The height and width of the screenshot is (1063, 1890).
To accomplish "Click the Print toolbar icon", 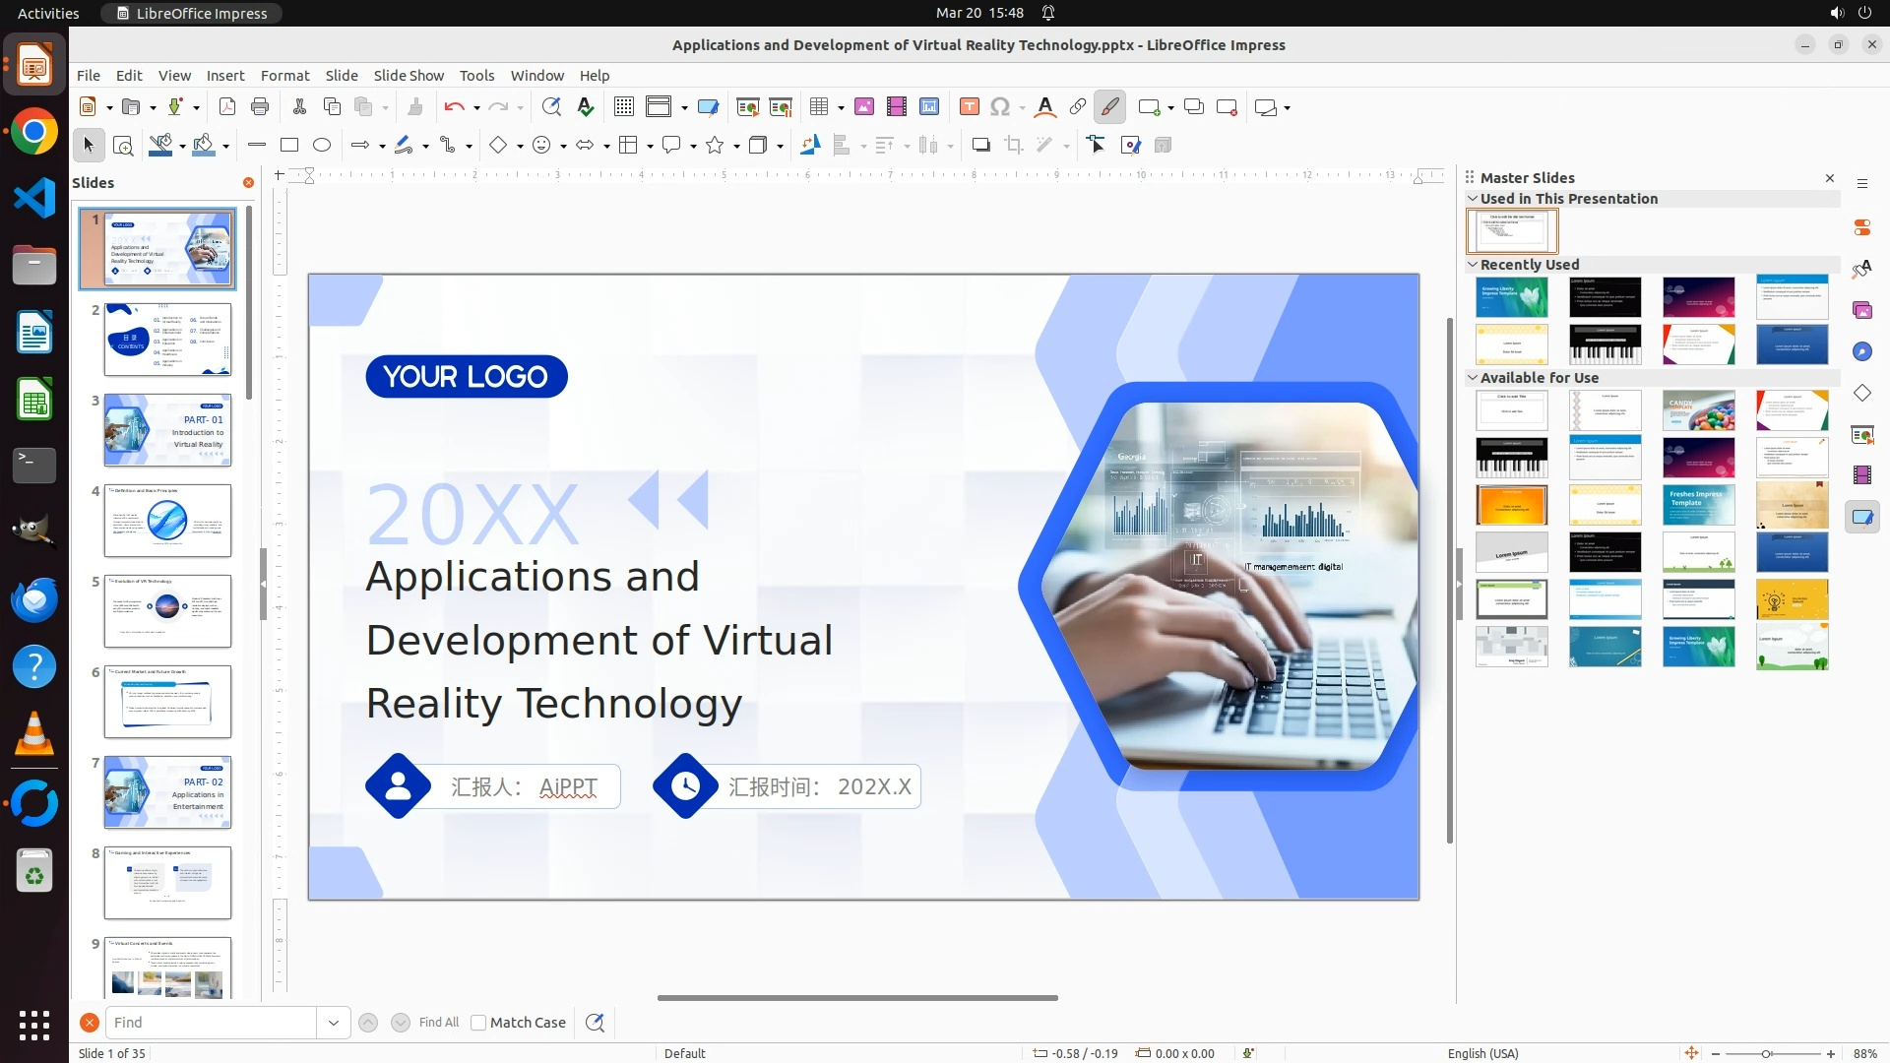I will 260,107.
